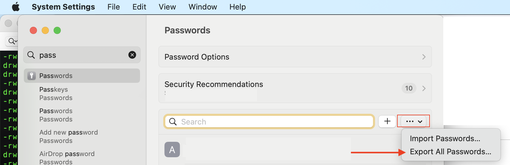Image resolution: width=510 pixels, height=165 pixels.
Task: Open the ellipsis more-options dropdown
Action: [x=414, y=121]
